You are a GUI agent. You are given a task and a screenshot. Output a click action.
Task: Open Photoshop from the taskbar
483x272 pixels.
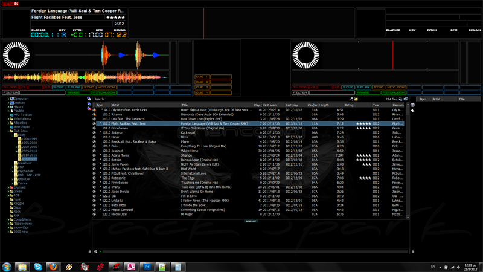coord(147,267)
